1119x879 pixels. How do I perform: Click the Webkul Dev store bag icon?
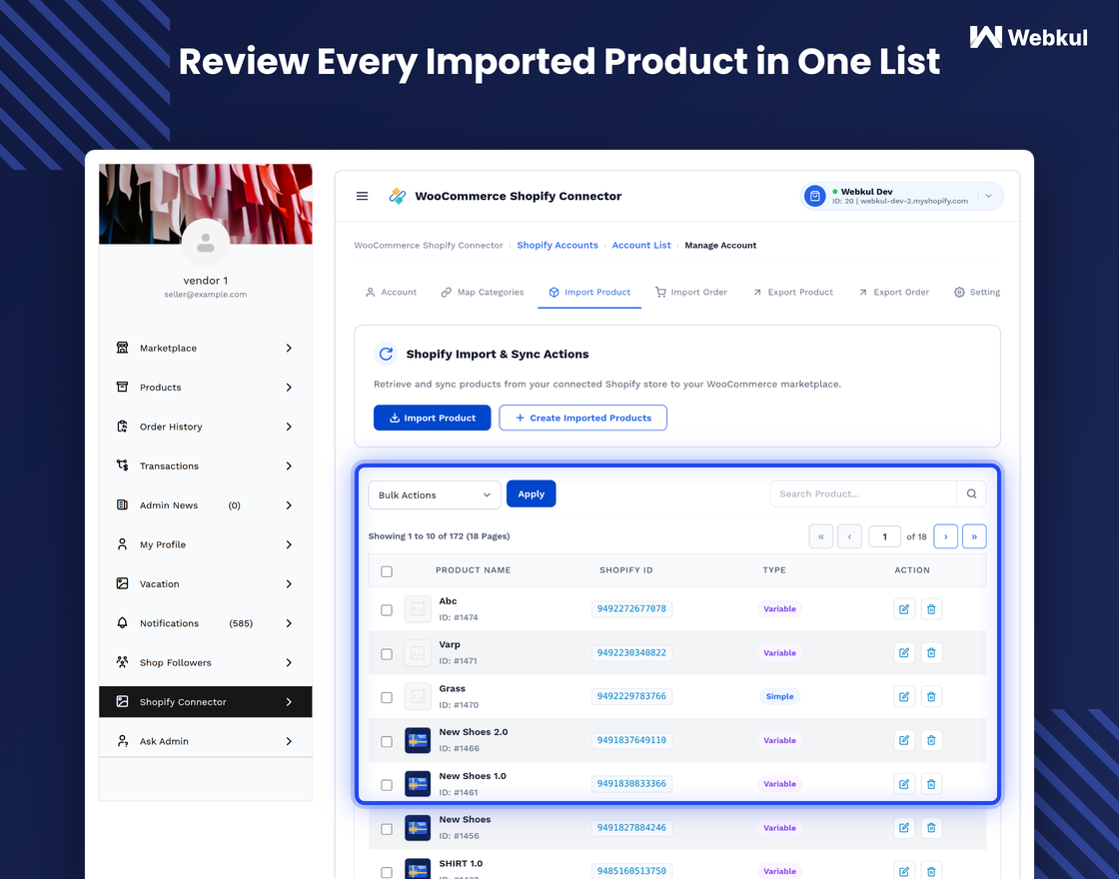click(814, 196)
